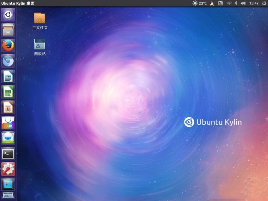Viewport: 268px width, 201px height.
Task: Open LibreOffice Impress presentations
Action: (8, 107)
